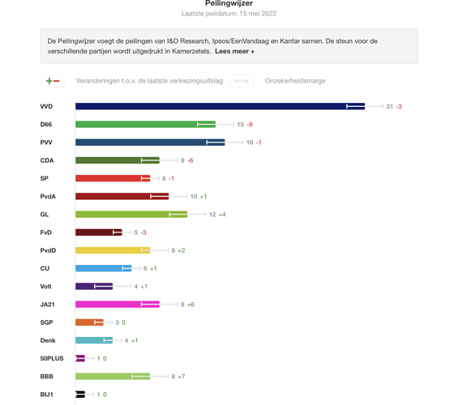The height and width of the screenshot is (405, 450).
Task: Click the CDA party label
Action: 47,160
